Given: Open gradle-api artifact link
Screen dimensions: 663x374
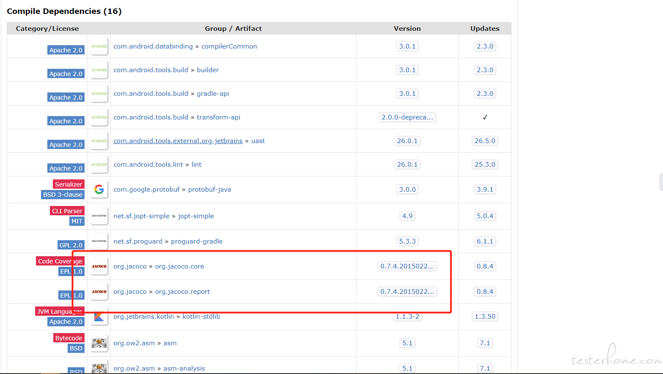Looking at the screenshot, I should pos(213,94).
